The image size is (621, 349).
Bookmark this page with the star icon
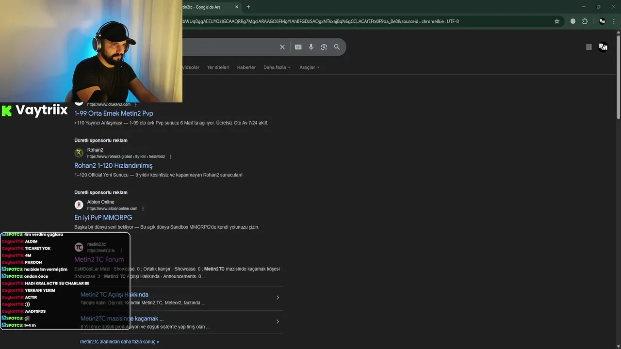coord(557,21)
